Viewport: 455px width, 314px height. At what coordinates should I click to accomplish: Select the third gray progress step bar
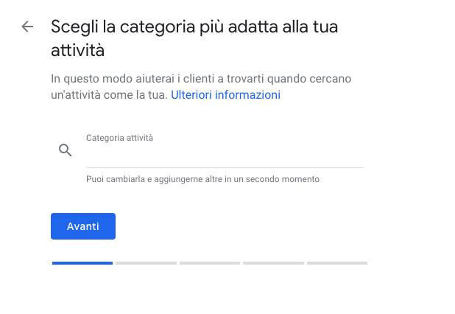(x=210, y=263)
